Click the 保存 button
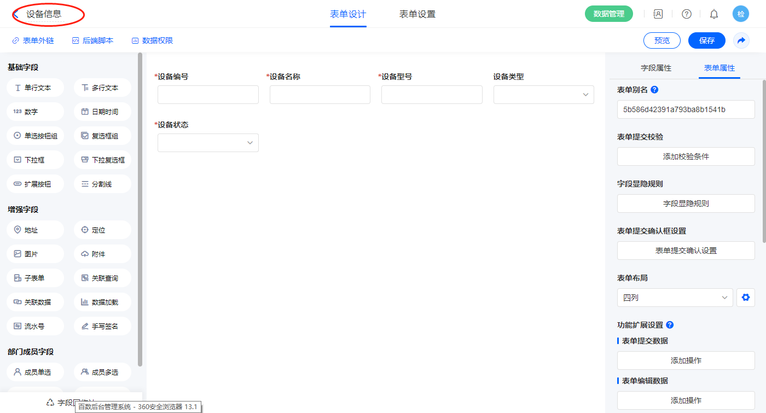The width and height of the screenshot is (766, 413). click(x=706, y=40)
